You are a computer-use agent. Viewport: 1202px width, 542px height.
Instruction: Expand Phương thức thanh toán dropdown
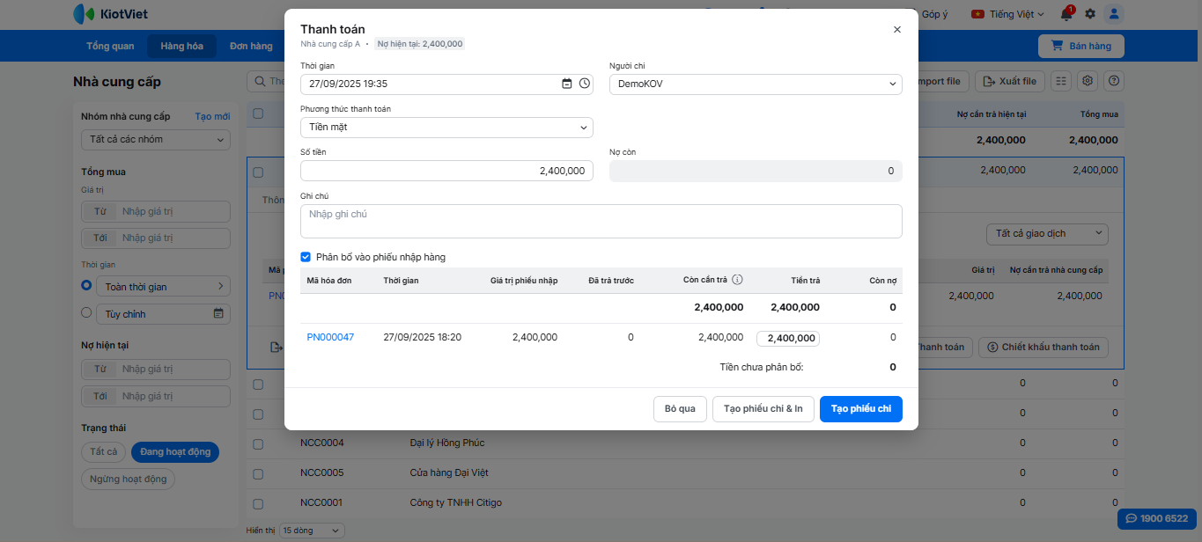(x=446, y=128)
